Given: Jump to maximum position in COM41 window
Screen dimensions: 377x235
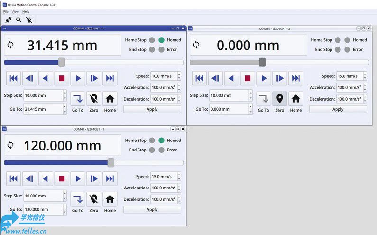Looking at the screenshot, I should point(110,179).
